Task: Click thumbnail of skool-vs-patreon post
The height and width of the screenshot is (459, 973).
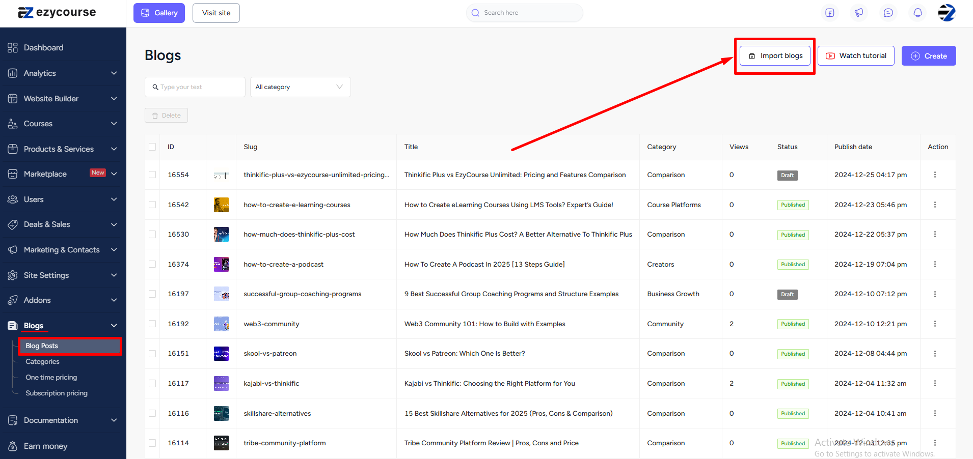Action: coord(221,354)
